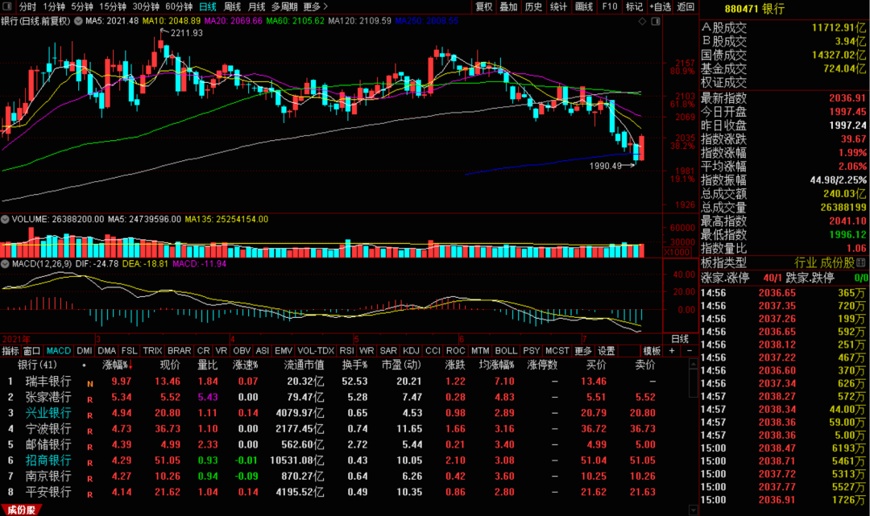
Task: Click the +自选 add to watchlist button
Action: pyautogui.click(x=661, y=6)
